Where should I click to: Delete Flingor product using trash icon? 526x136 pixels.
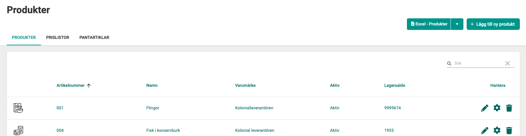point(509,108)
